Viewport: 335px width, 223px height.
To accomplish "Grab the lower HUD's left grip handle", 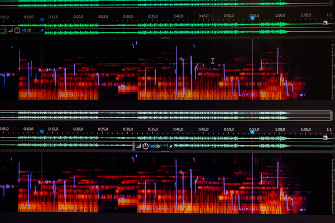I will [133, 146].
